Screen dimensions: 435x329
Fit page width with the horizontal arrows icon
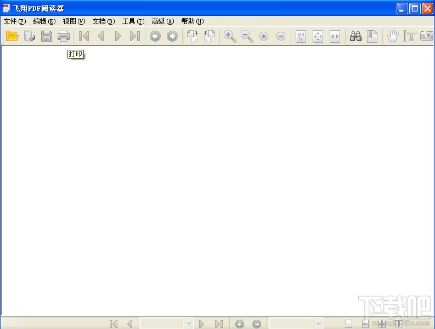click(x=335, y=36)
